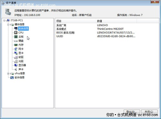Select the 内存 tree item label
The height and width of the screenshot is (119, 161).
click(x=21, y=45)
